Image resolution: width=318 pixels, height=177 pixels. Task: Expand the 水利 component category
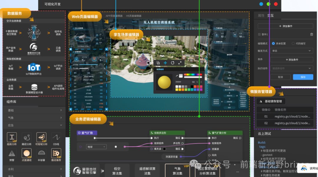click(34, 169)
